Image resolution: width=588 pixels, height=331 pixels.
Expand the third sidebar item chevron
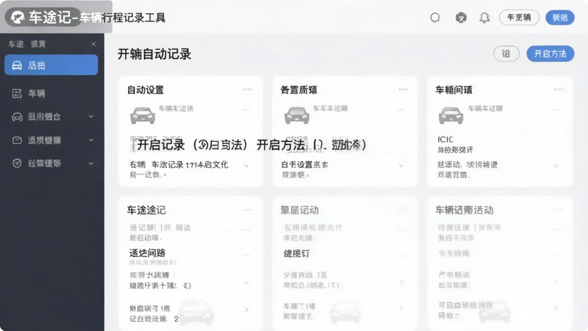coord(91,117)
